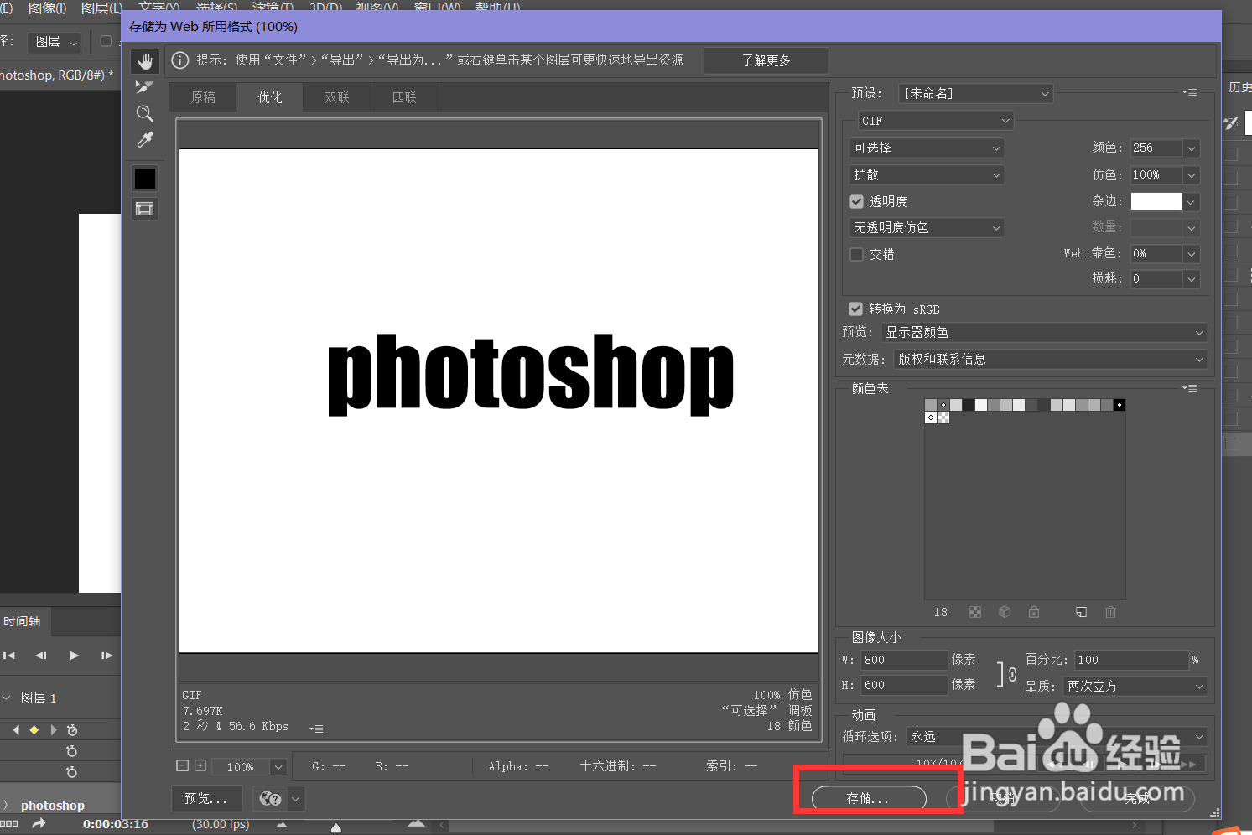Select the Eyedropper tool
This screenshot has height=835, width=1252.
coord(145,140)
